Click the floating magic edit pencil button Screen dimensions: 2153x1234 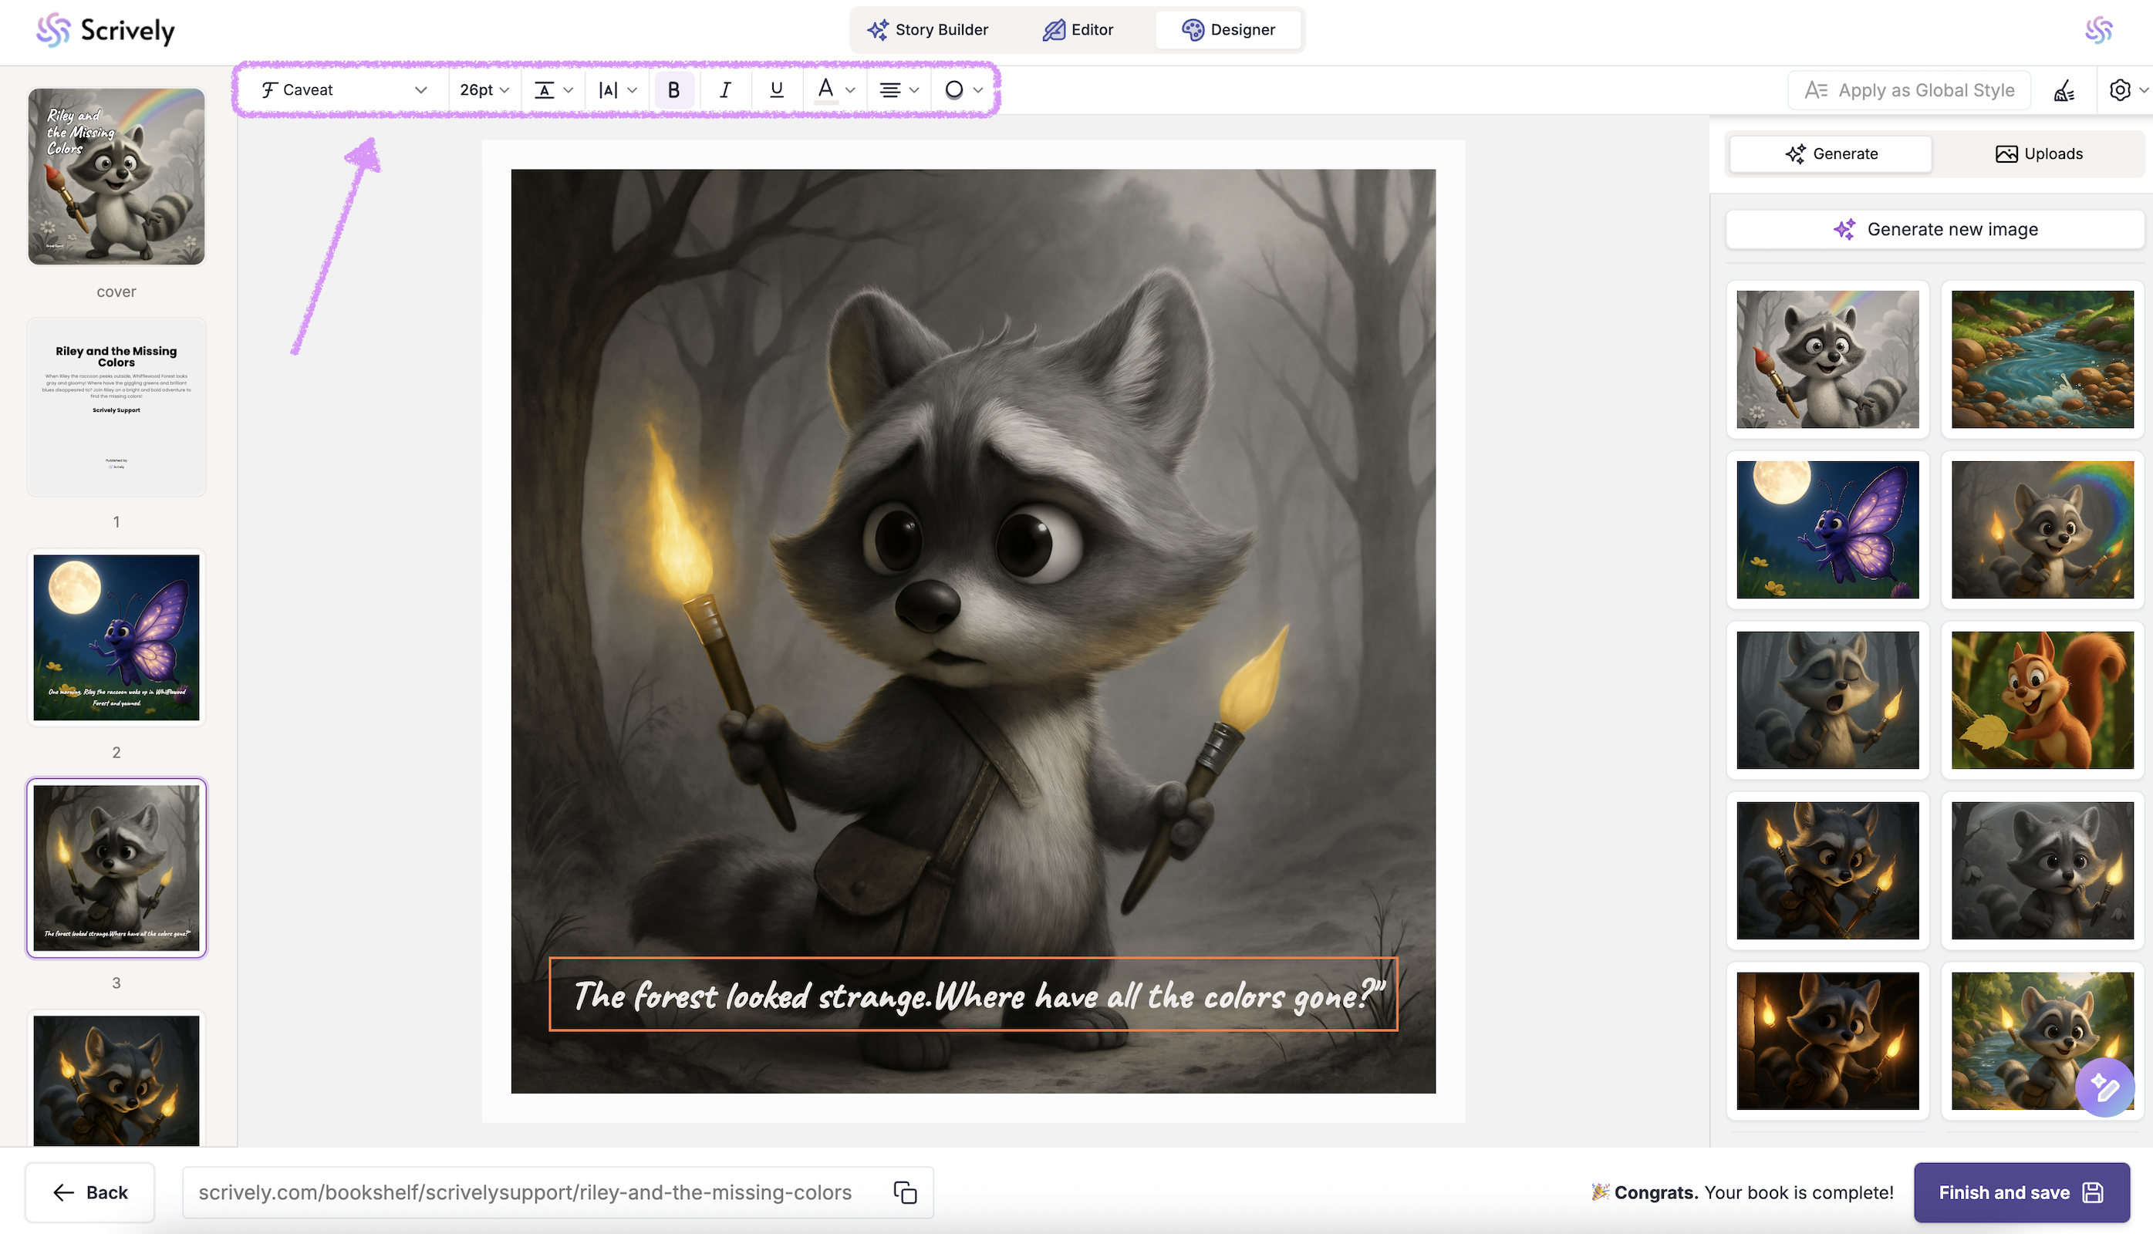pos(2104,1087)
